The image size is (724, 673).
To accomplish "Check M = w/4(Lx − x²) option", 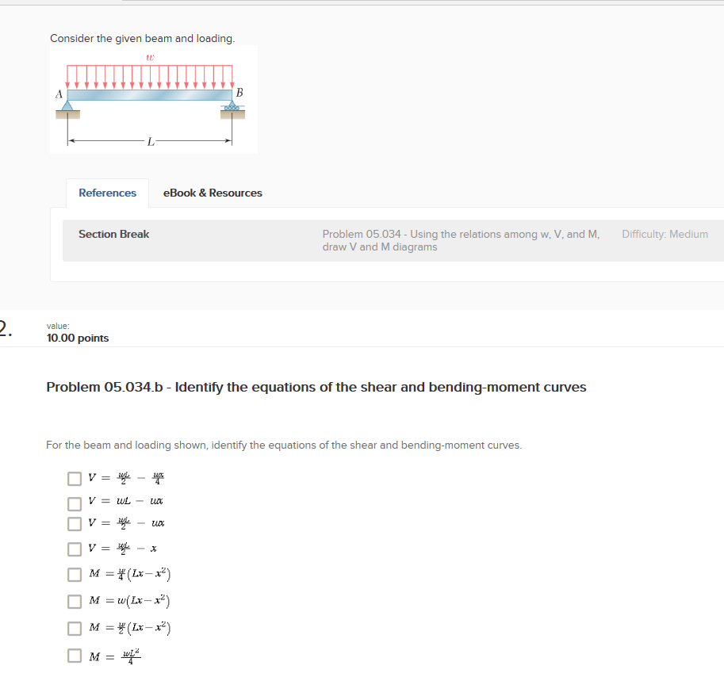I will [x=75, y=574].
